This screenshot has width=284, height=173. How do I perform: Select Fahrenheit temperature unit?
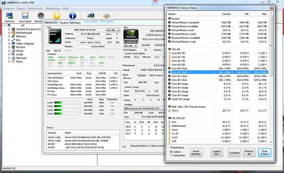tap(171, 155)
